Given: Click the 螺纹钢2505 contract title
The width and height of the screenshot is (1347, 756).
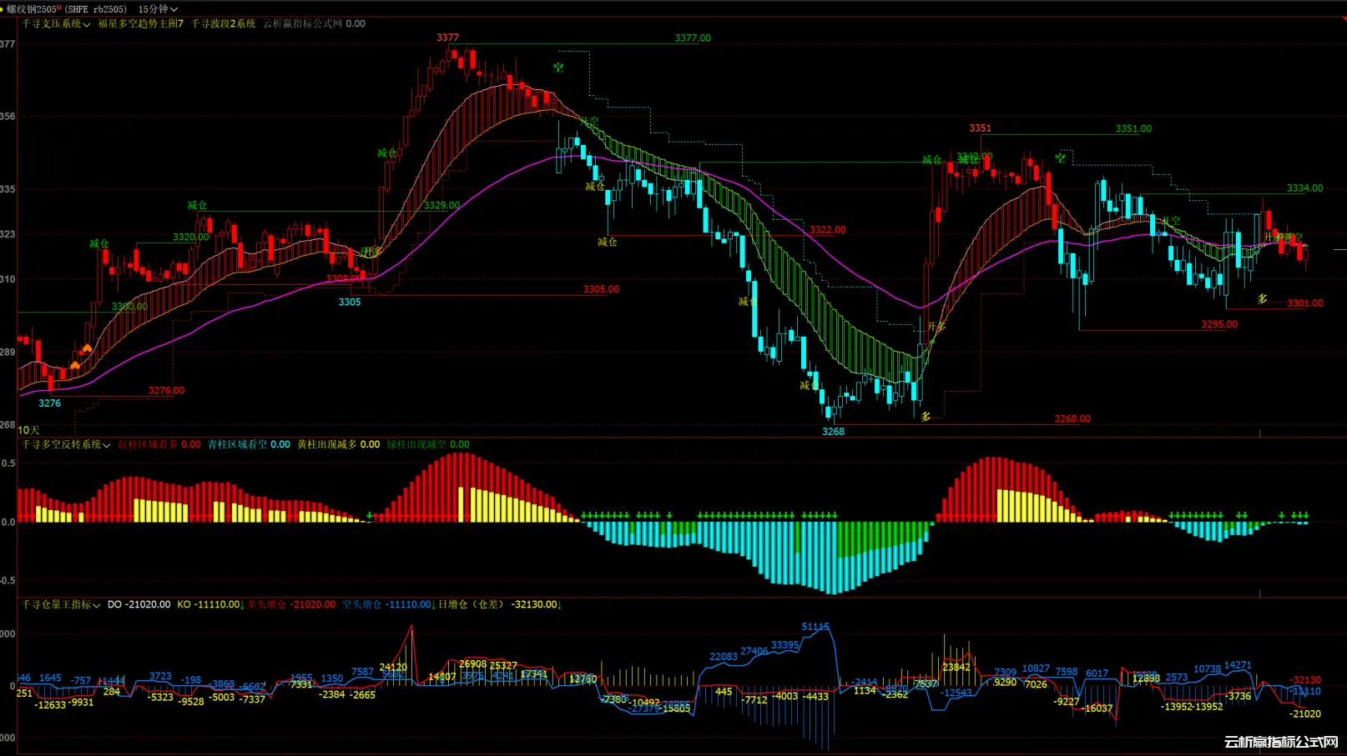Looking at the screenshot, I should click(33, 9).
